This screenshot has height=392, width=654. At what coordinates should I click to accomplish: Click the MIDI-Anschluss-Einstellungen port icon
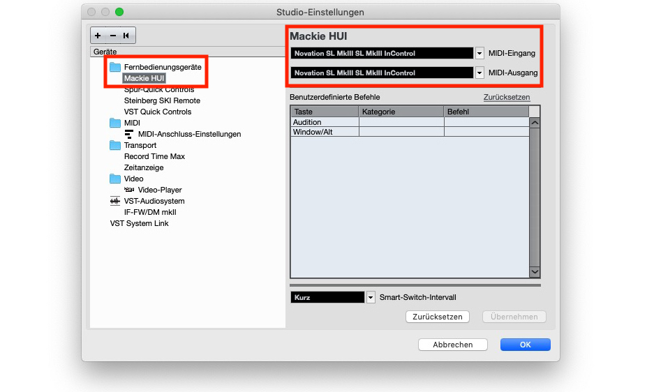click(129, 135)
